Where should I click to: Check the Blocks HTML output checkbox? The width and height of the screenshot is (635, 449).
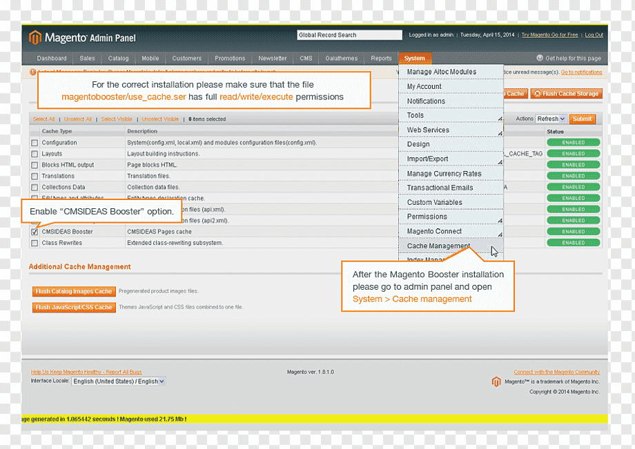35,165
